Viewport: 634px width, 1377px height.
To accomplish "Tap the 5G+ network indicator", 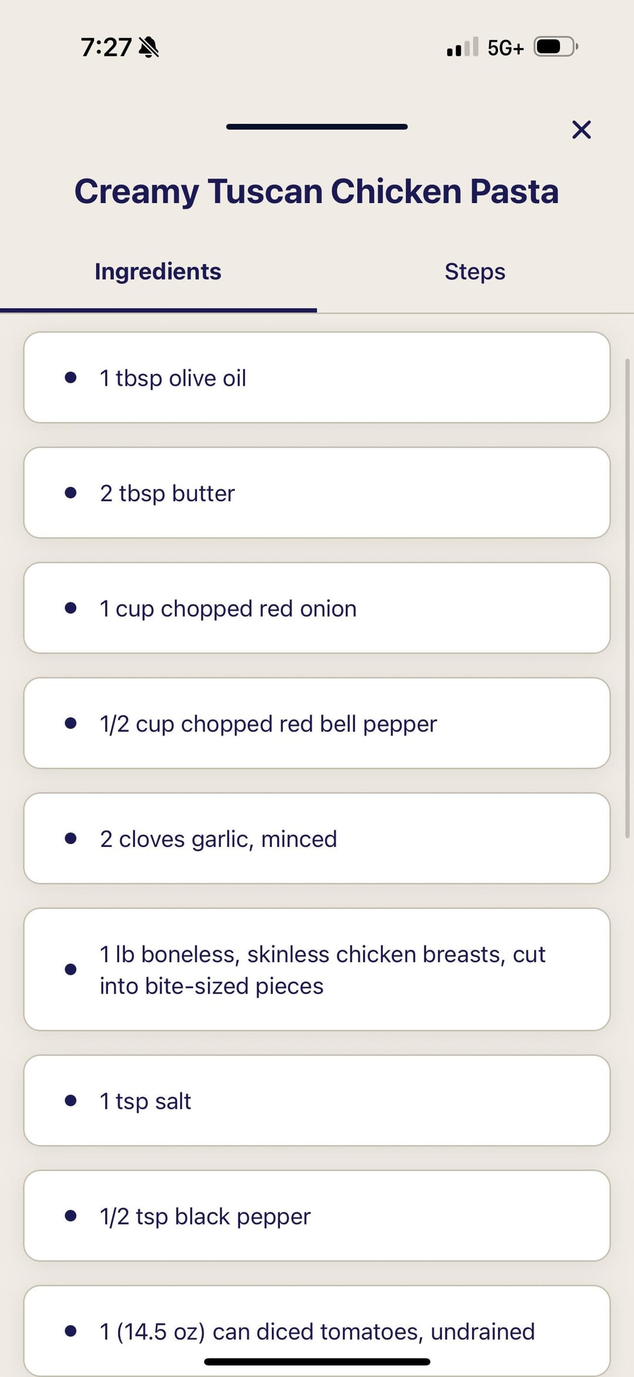I will click(505, 48).
